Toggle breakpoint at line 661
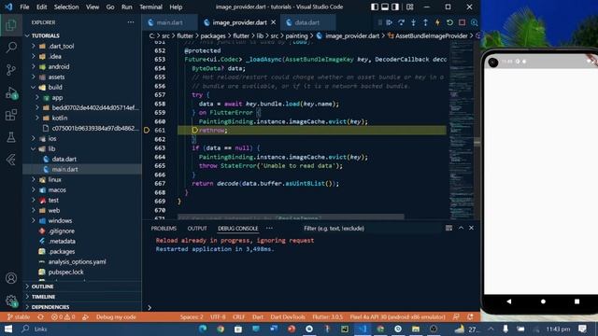 147,131
